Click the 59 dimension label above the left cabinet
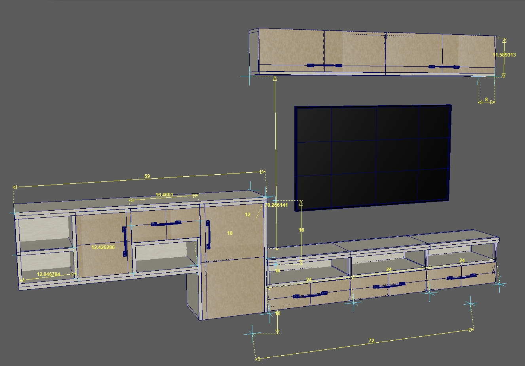 point(147,176)
